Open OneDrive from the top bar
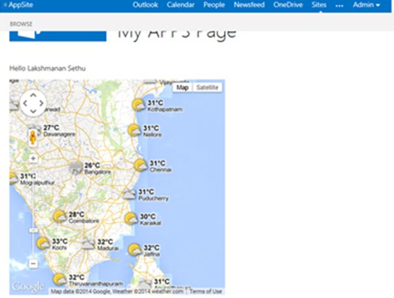 tap(288, 5)
